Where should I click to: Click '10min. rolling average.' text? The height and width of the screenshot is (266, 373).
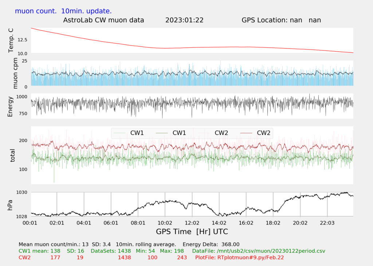[146, 245]
